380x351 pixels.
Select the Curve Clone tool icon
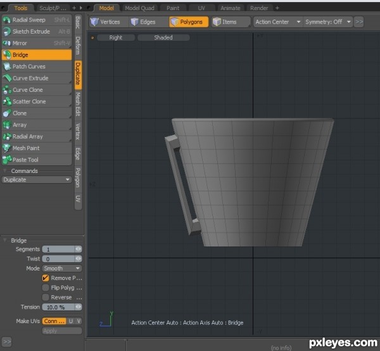(7, 90)
